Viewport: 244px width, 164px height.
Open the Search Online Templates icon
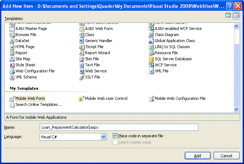click(x=12, y=105)
